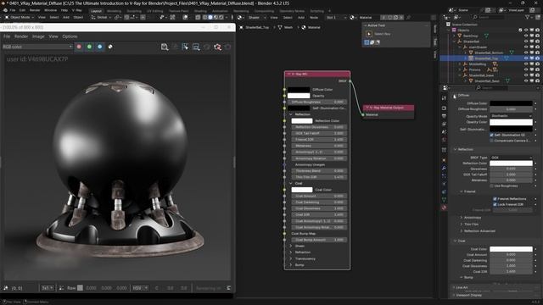
Task: Open the Opacity Mode dropdown in properties
Action: [x=511, y=116]
